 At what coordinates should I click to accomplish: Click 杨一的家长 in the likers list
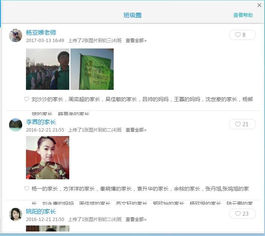45,189
